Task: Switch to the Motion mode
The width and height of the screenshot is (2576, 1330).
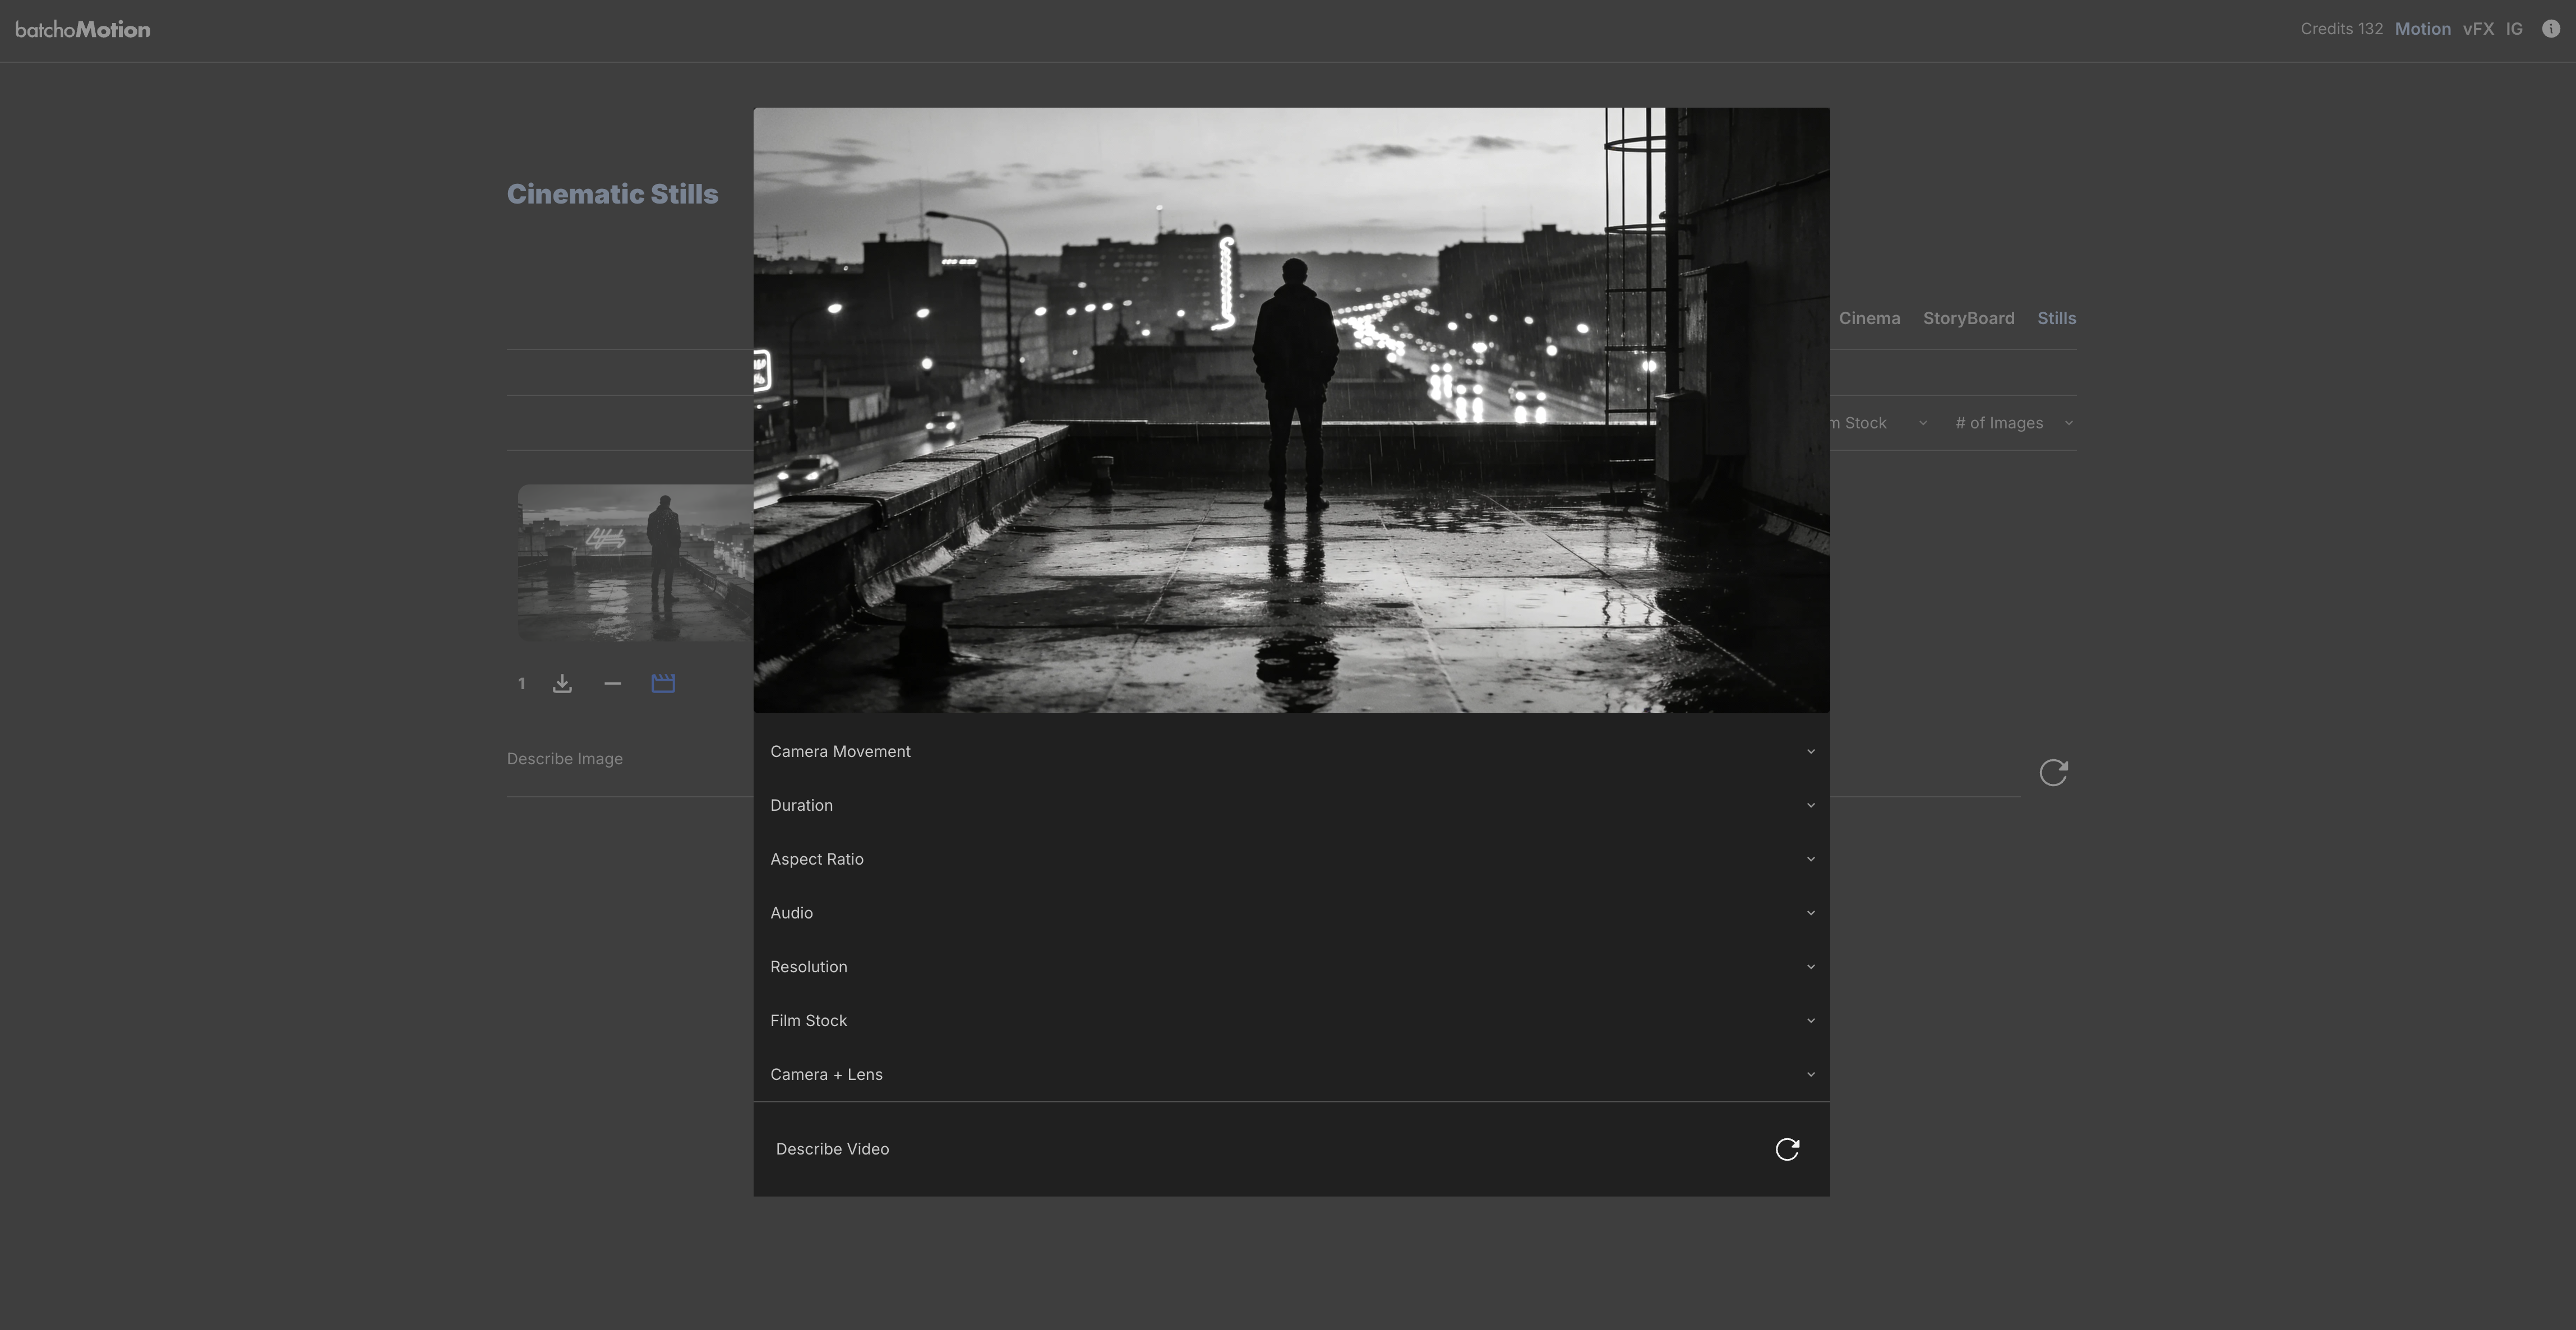Action: [2423, 28]
